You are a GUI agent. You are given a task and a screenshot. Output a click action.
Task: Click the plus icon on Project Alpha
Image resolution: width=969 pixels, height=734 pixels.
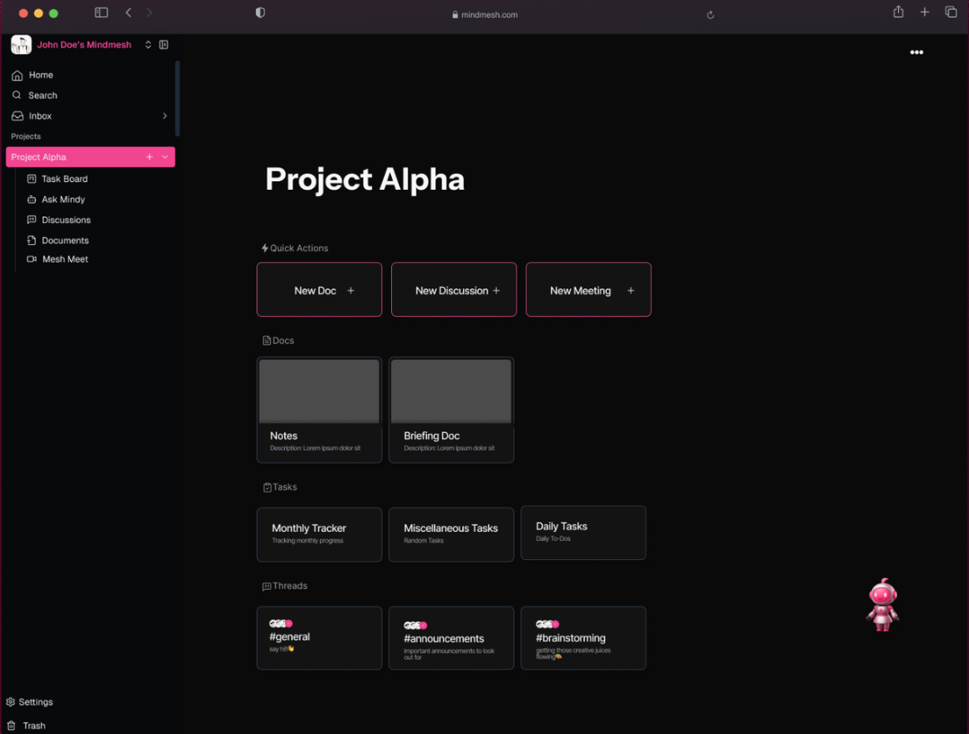[150, 157]
